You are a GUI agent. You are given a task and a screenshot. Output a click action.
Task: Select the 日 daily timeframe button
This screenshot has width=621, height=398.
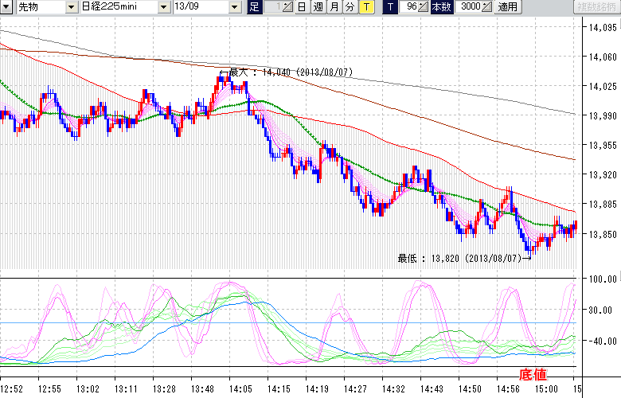(303, 7)
